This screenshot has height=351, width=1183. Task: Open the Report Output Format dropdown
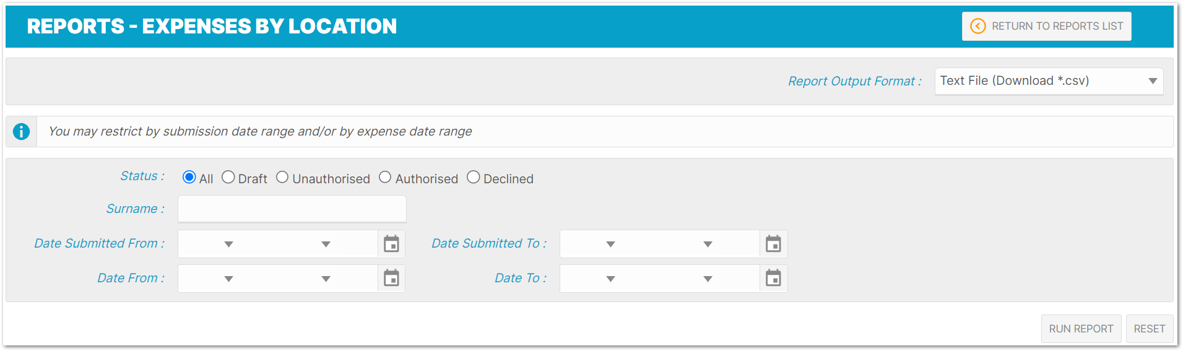1049,81
